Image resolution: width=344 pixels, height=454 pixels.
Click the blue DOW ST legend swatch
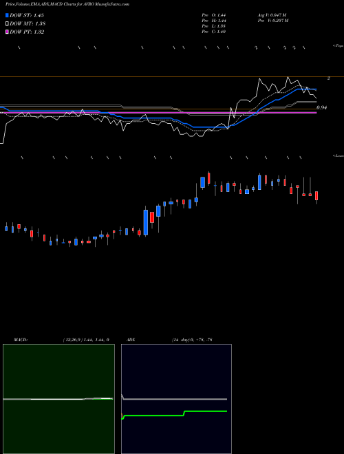[7, 15]
